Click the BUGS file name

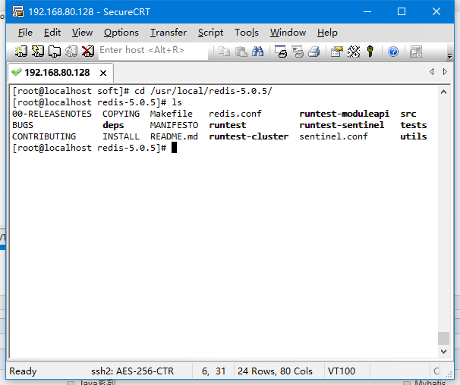pos(23,125)
